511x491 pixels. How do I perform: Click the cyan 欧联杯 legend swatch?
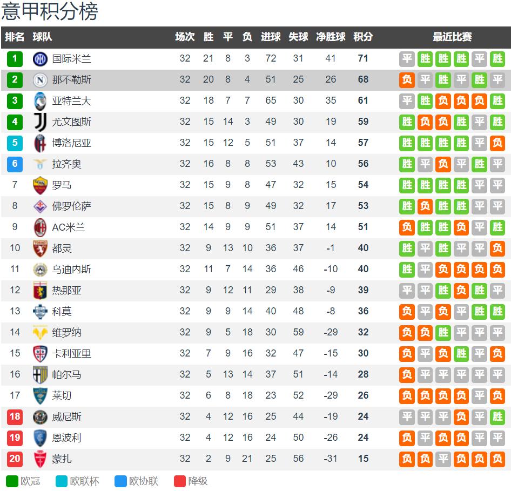(62, 481)
